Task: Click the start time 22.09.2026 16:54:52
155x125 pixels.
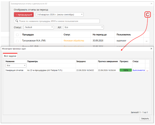Action: pyautogui.click(x=85, y=70)
